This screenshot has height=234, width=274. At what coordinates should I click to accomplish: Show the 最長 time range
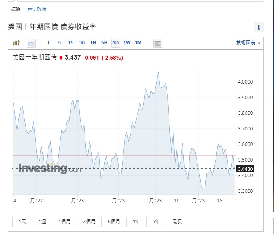pyautogui.click(x=177, y=222)
